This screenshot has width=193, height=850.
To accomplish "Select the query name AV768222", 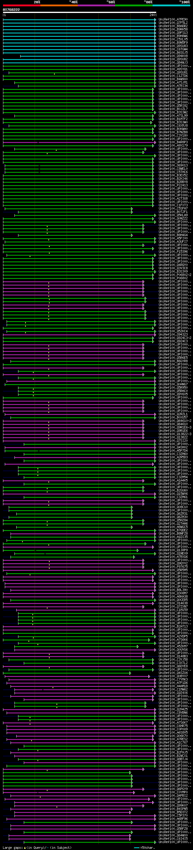I will (x=11, y=10).
